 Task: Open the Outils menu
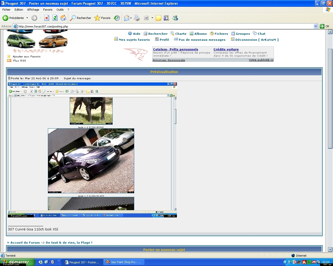60,10
